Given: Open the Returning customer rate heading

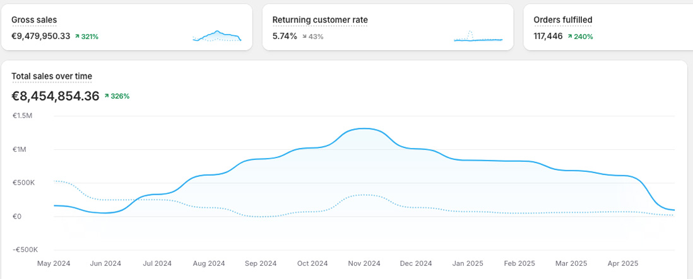Looking at the screenshot, I should click(x=320, y=20).
